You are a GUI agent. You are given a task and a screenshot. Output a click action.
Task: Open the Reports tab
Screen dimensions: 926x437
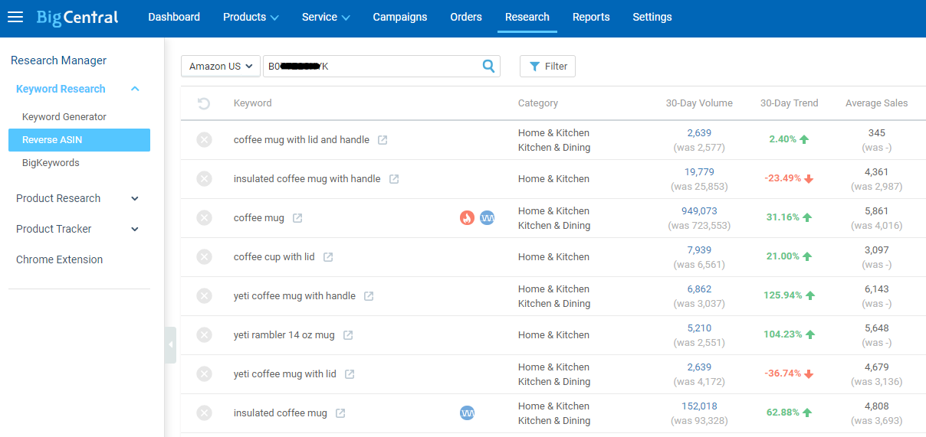[x=591, y=17]
